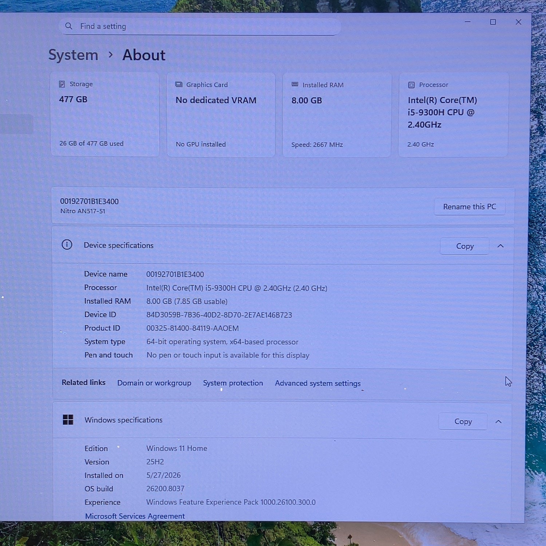Click the Device ID label

[100, 314]
